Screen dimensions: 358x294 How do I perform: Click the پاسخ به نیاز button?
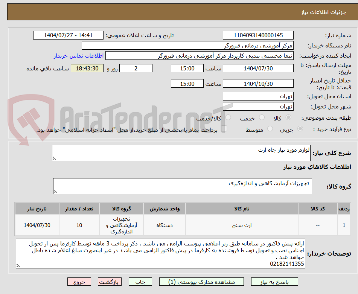274,282
